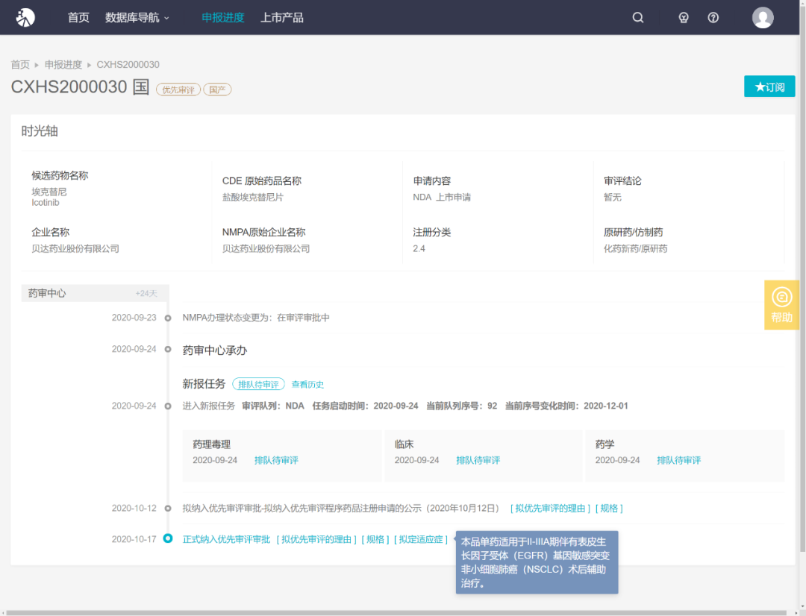
Task: Click the vertical page scrollbar
Action: 802,277
